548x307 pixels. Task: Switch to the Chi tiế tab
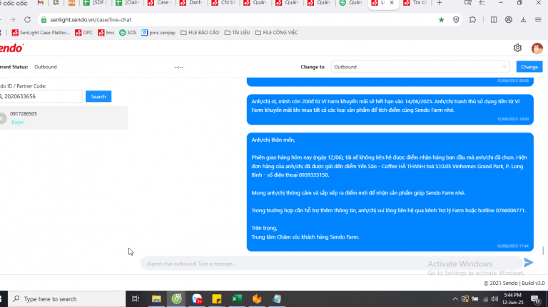pos(223,3)
